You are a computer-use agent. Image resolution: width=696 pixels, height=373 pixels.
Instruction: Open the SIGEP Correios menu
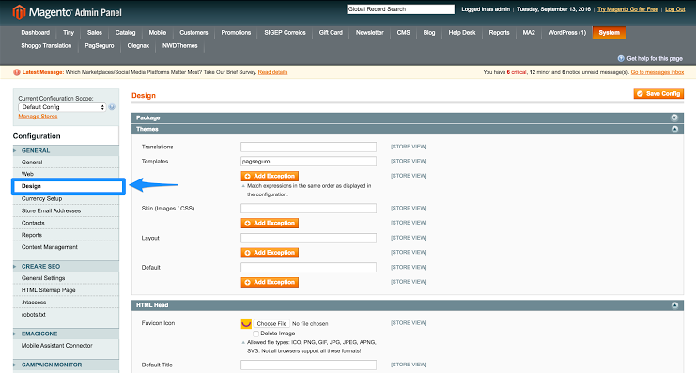pos(285,33)
